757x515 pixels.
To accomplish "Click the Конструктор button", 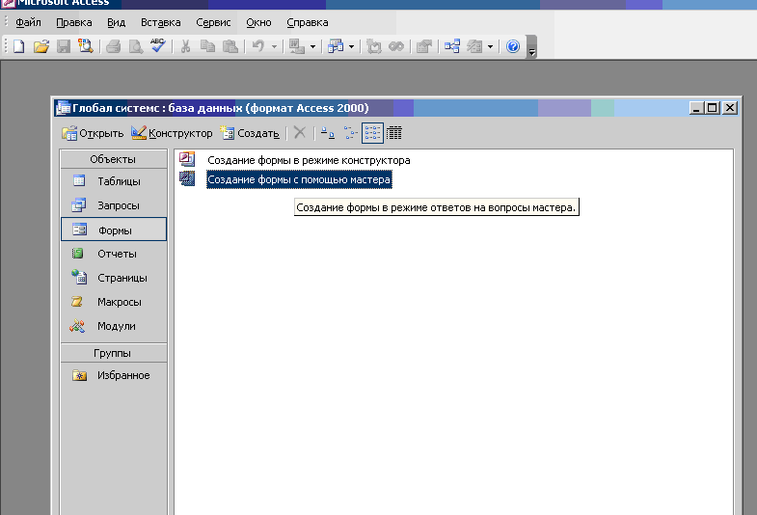I will click(x=172, y=133).
